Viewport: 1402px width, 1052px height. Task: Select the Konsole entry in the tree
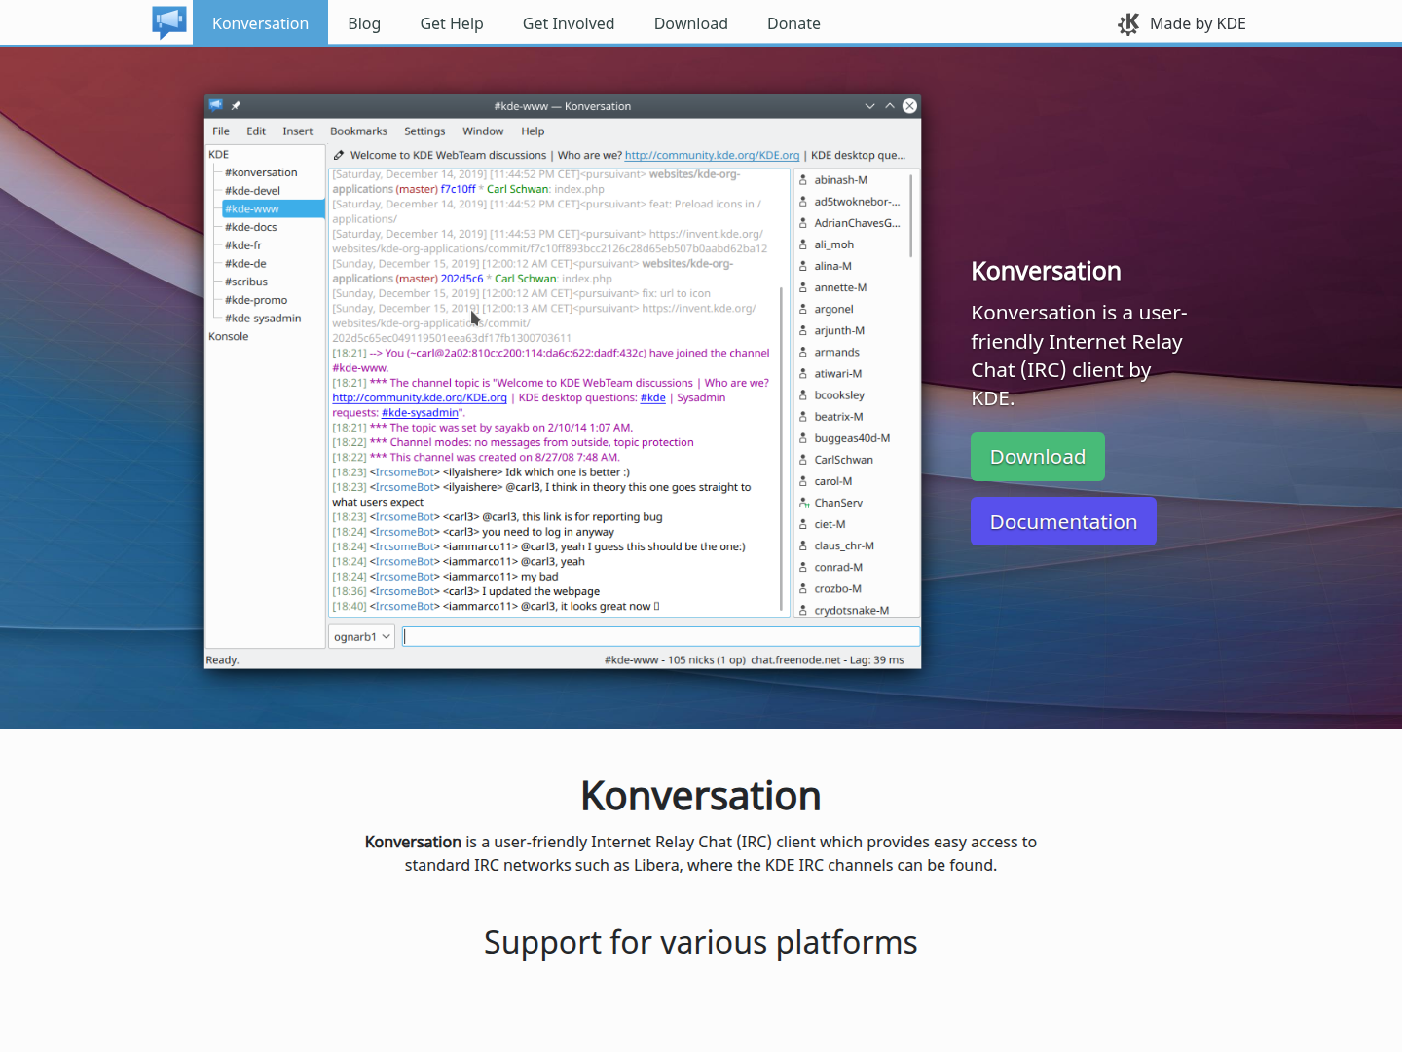pyautogui.click(x=229, y=336)
